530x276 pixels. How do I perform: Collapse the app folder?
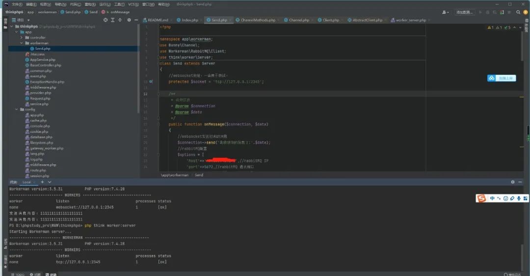(x=16, y=32)
